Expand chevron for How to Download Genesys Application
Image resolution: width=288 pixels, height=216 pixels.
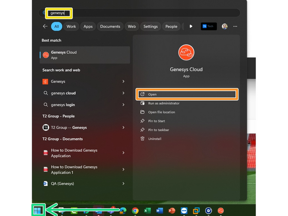pyautogui.click(x=124, y=153)
